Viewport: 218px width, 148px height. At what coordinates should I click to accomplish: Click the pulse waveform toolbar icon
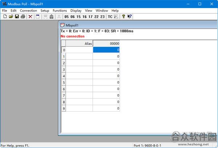point(59,17)
